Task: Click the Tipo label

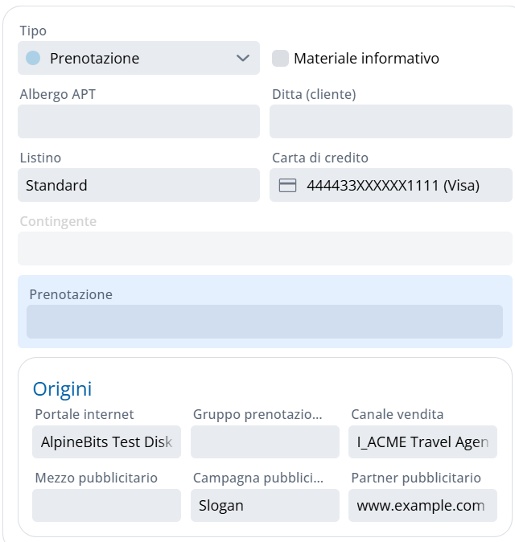Action: (x=33, y=31)
